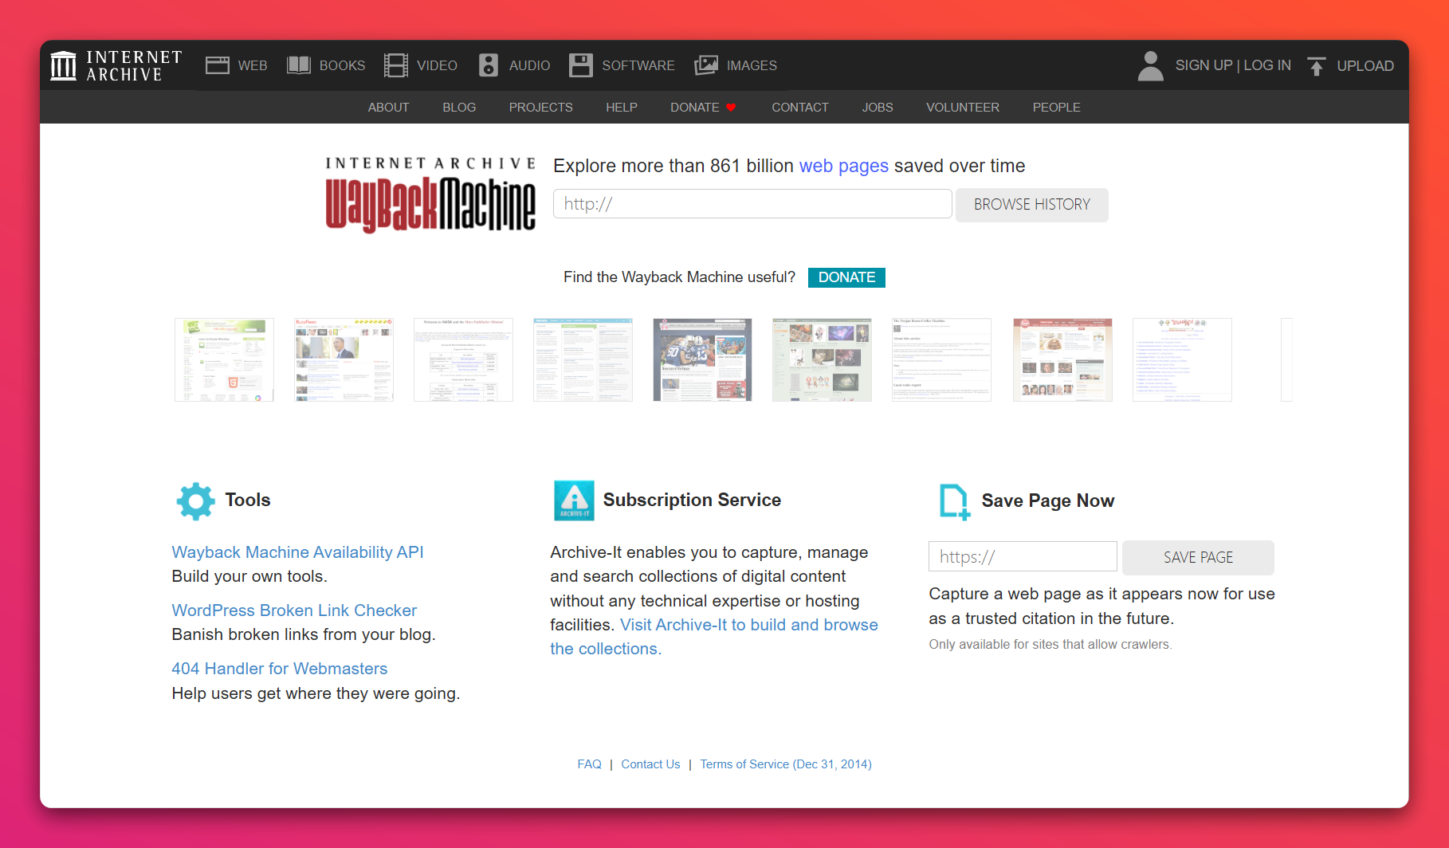Viewport: 1449px width, 848px height.
Task: Focus the http:// Wayback search field
Action: pos(752,204)
